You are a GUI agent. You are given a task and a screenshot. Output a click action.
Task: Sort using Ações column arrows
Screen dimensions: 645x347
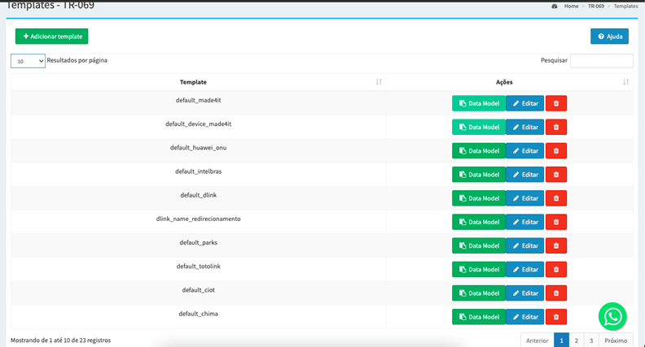[625, 82]
